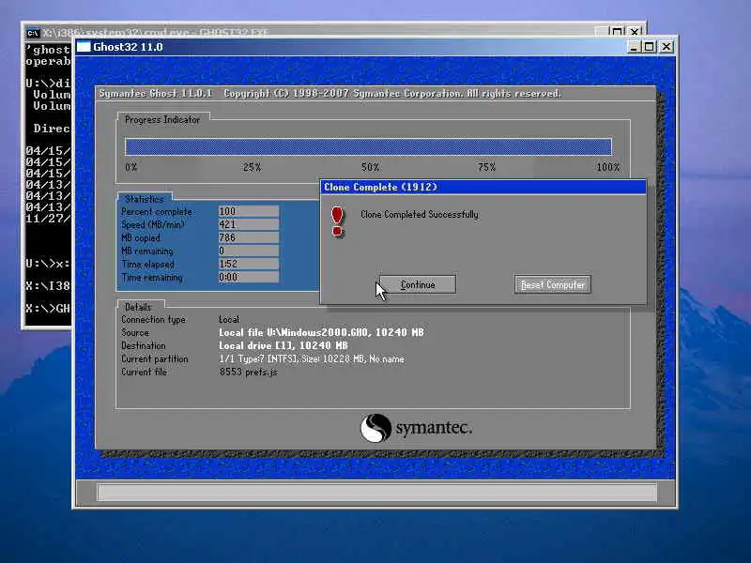Screen dimensions: 751x563
Task: Click the 'Clone Completed Successfully' message
Action: point(420,215)
